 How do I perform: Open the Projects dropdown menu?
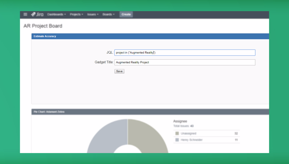click(76, 14)
